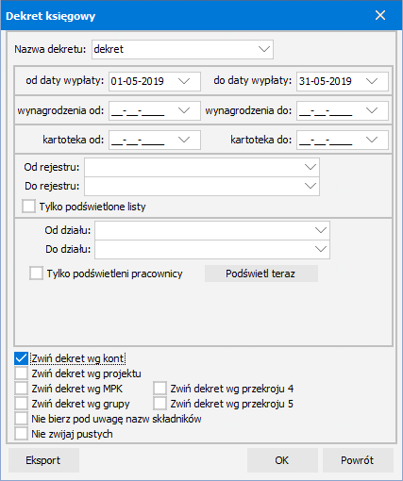Confirm the dialog with OK
The height and width of the screenshot is (481, 403).
coord(282,460)
